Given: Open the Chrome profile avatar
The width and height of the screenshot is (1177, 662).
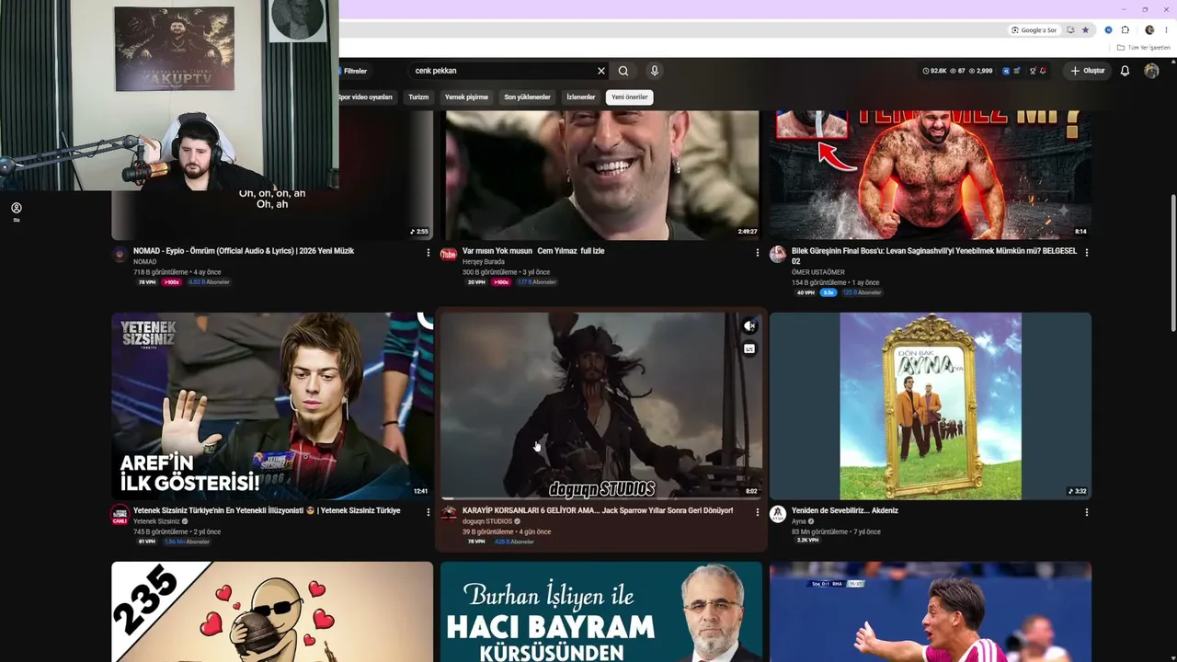Looking at the screenshot, I should [x=1149, y=30].
